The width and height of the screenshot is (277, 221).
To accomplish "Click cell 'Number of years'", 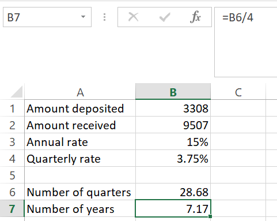I will pos(80,208).
